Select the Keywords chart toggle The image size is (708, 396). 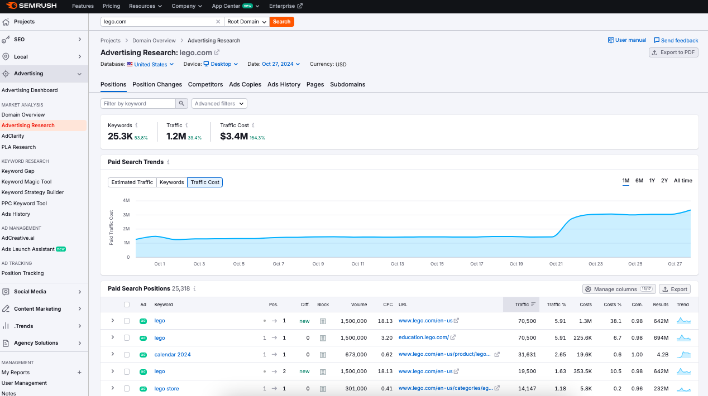(x=171, y=182)
